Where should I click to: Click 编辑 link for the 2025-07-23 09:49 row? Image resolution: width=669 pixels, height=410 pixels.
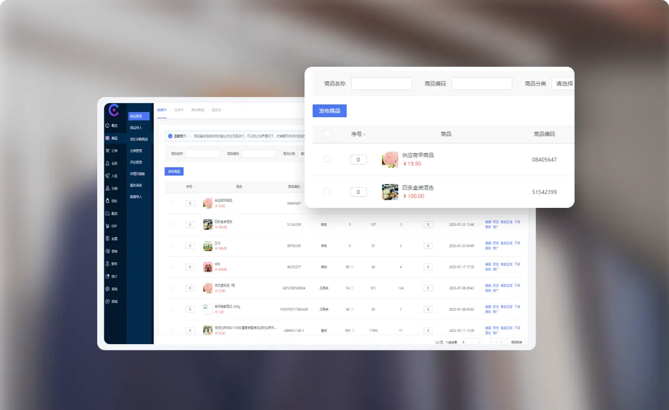pos(488,243)
